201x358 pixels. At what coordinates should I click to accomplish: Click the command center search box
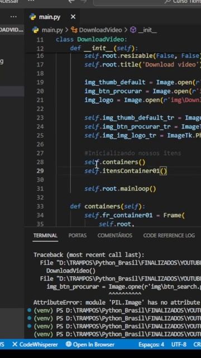coord(147,2)
